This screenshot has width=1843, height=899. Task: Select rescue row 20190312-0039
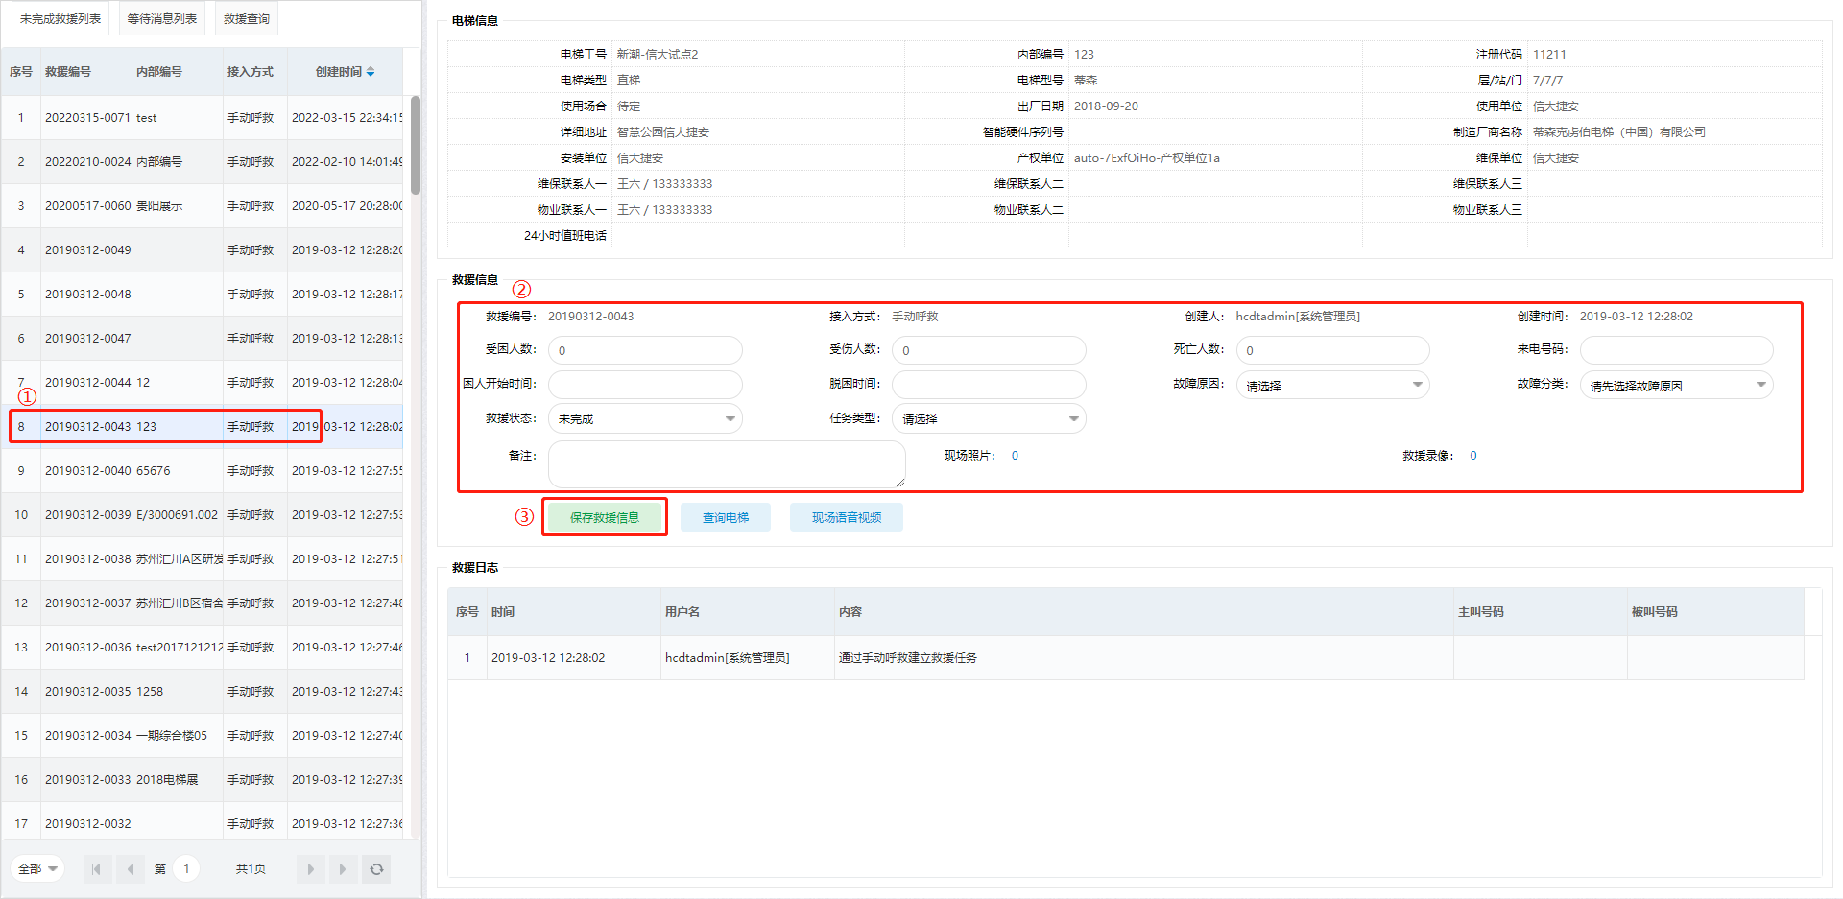[x=203, y=515]
